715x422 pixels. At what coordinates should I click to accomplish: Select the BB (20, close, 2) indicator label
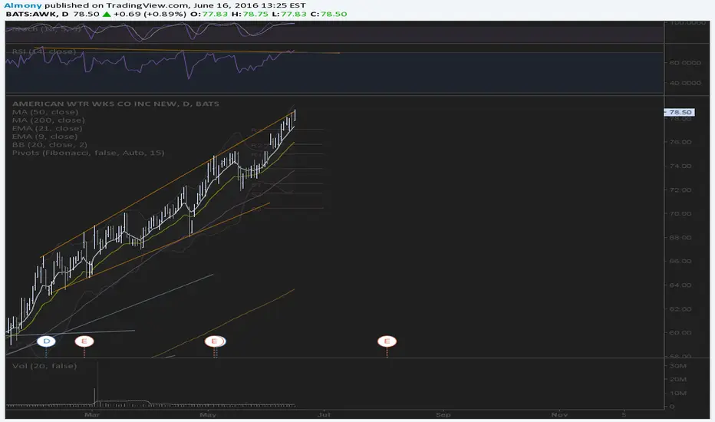[50, 145]
